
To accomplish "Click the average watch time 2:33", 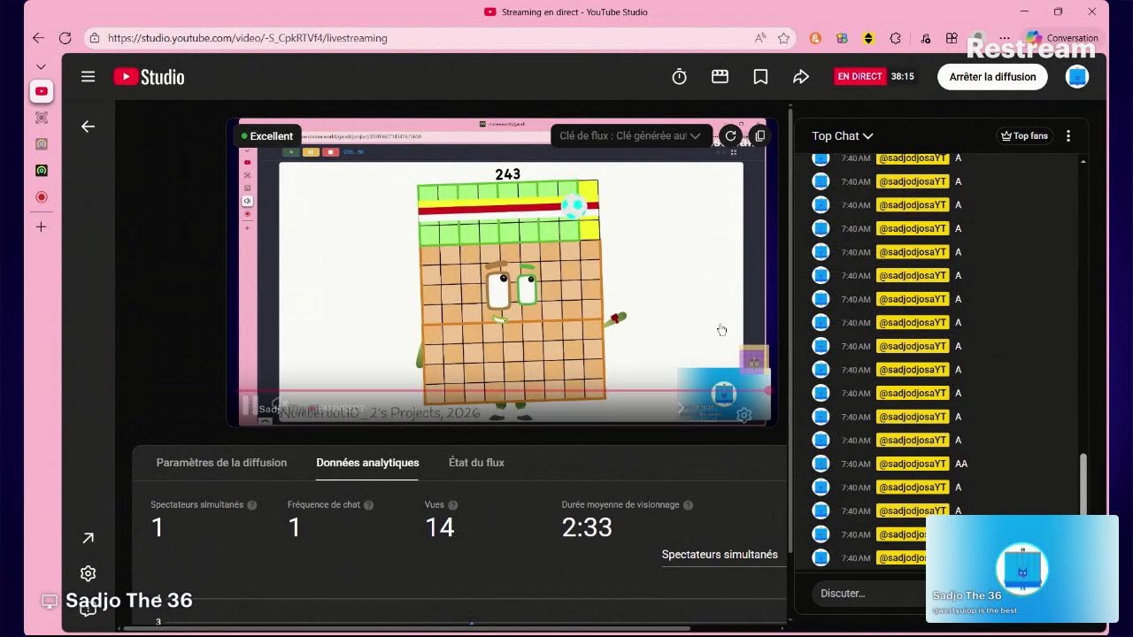I will (x=587, y=527).
